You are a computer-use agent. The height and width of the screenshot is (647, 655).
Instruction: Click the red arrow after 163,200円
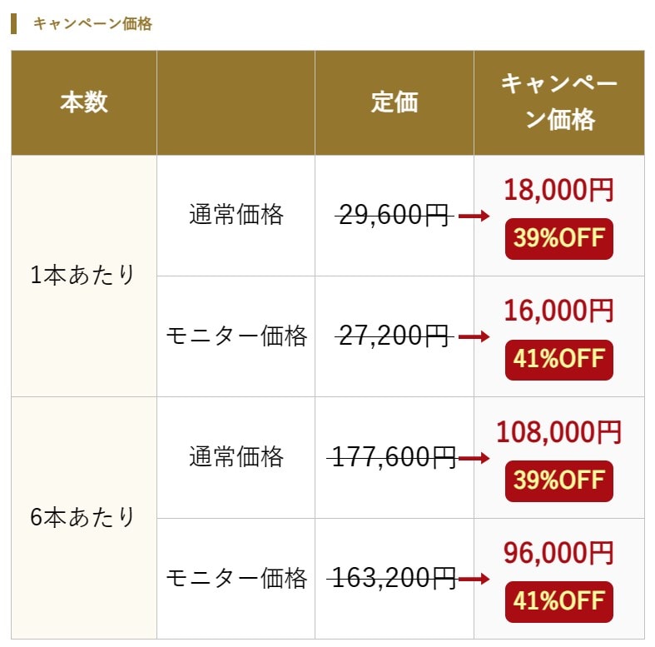point(474,579)
